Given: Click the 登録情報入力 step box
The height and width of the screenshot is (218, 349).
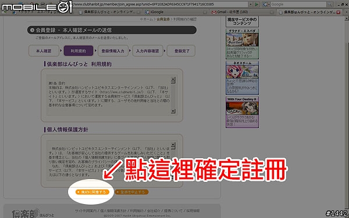Looking at the screenshot, I should 113,51.
